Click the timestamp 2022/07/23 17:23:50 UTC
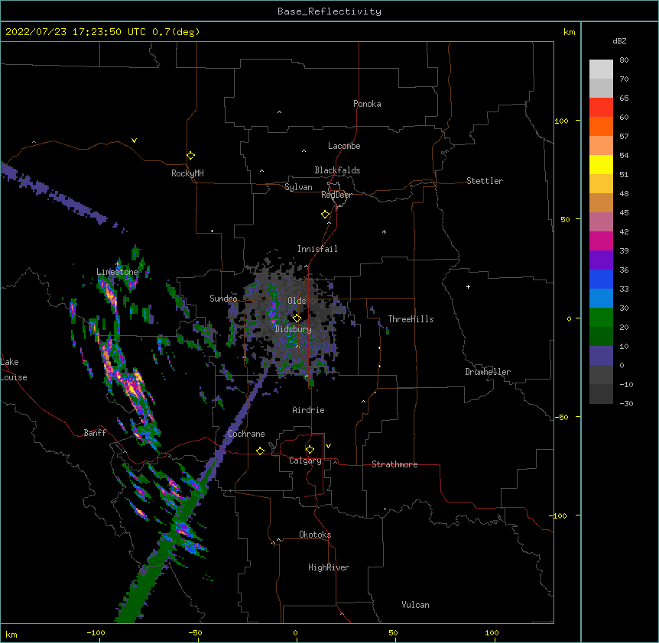This screenshot has height=643, width=659. [x=76, y=32]
